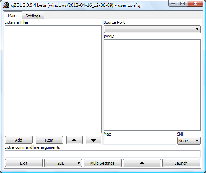Launch the game with Launch button
The image size is (206, 173).
click(x=181, y=163)
